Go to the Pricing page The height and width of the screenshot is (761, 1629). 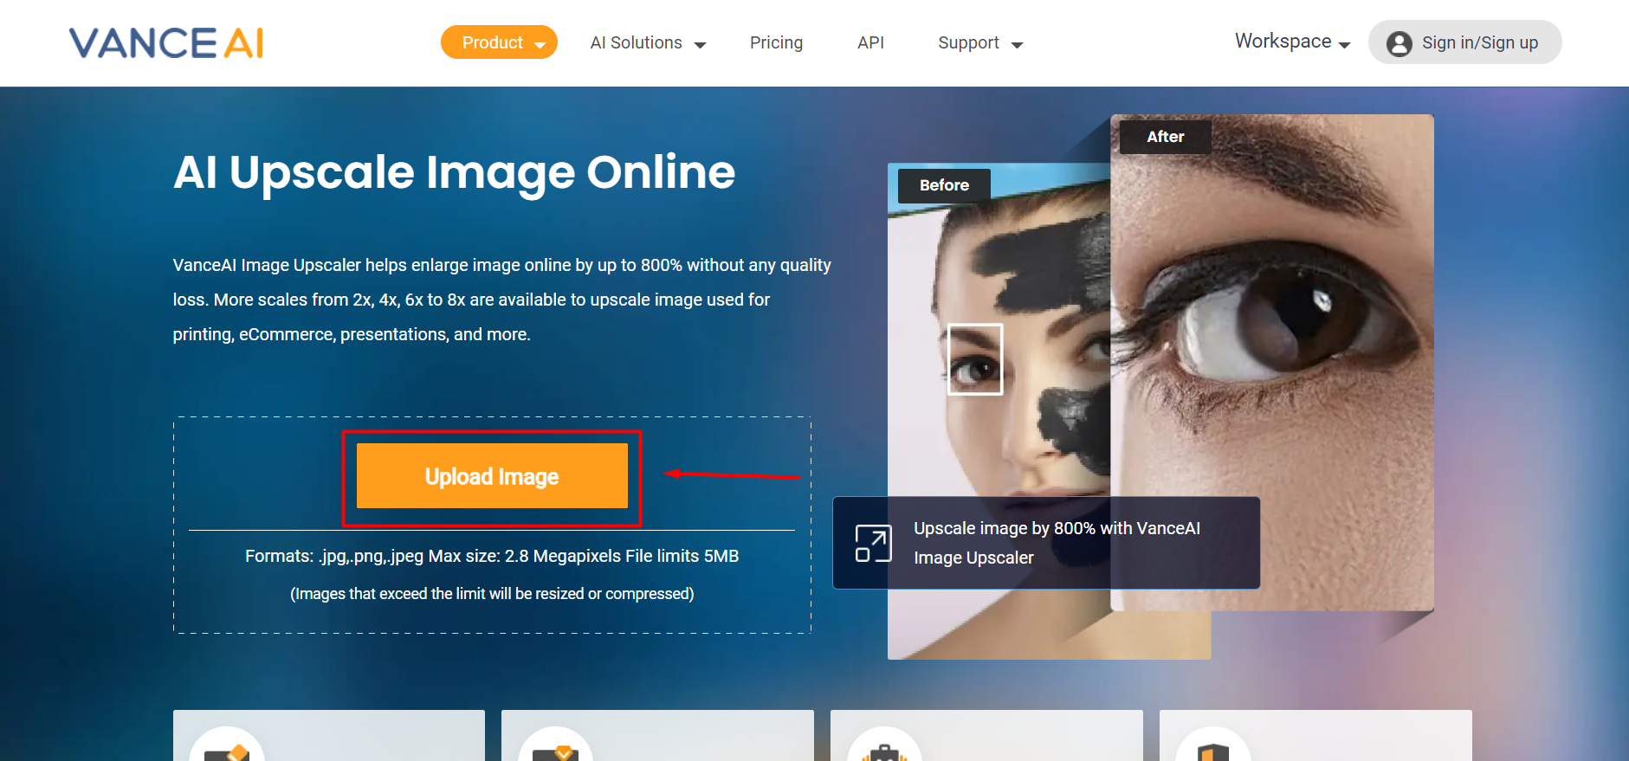pos(776,43)
